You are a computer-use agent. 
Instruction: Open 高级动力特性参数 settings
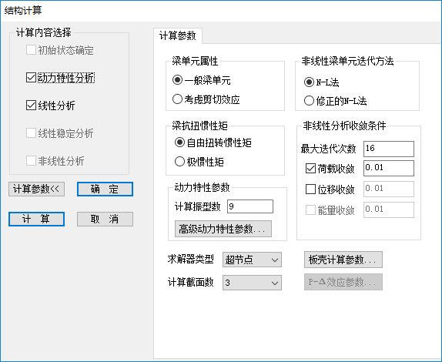point(223,229)
